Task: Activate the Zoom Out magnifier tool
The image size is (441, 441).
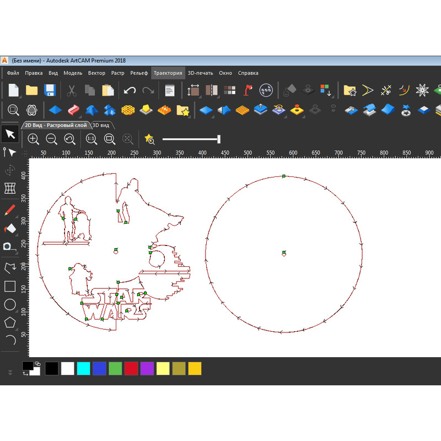Action: pos(51,139)
